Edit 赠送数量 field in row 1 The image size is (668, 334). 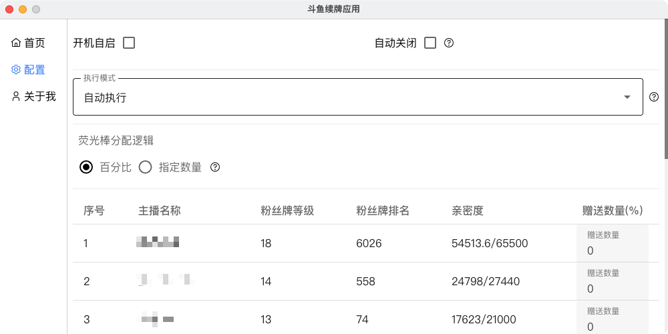(612, 244)
